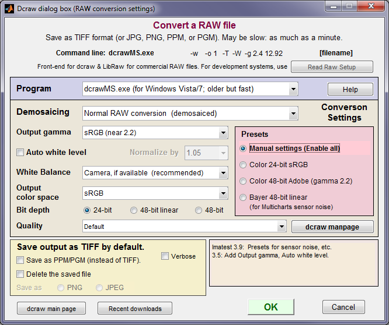
Task: Cancel the RAW conversion dialog
Action: (x=343, y=307)
